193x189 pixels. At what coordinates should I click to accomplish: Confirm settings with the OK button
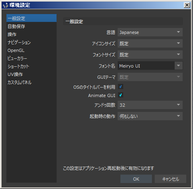coord(136,179)
